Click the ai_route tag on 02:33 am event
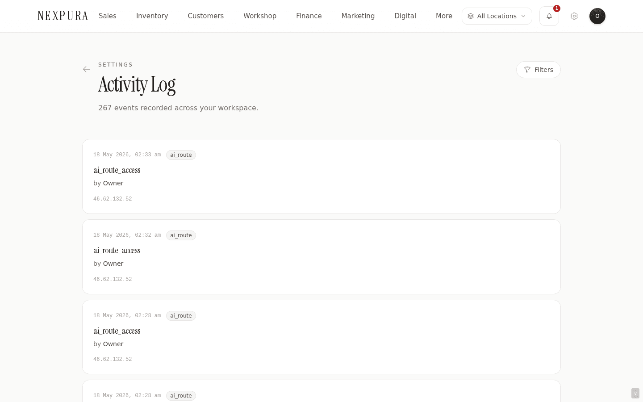Image resolution: width=643 pixels, height=402 pixels. [x=181, y=155]
